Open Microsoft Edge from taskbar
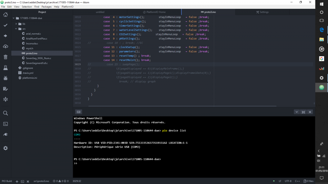Image resolution: width=328 pixels, height=184 pixels. [x=321, y=30]
